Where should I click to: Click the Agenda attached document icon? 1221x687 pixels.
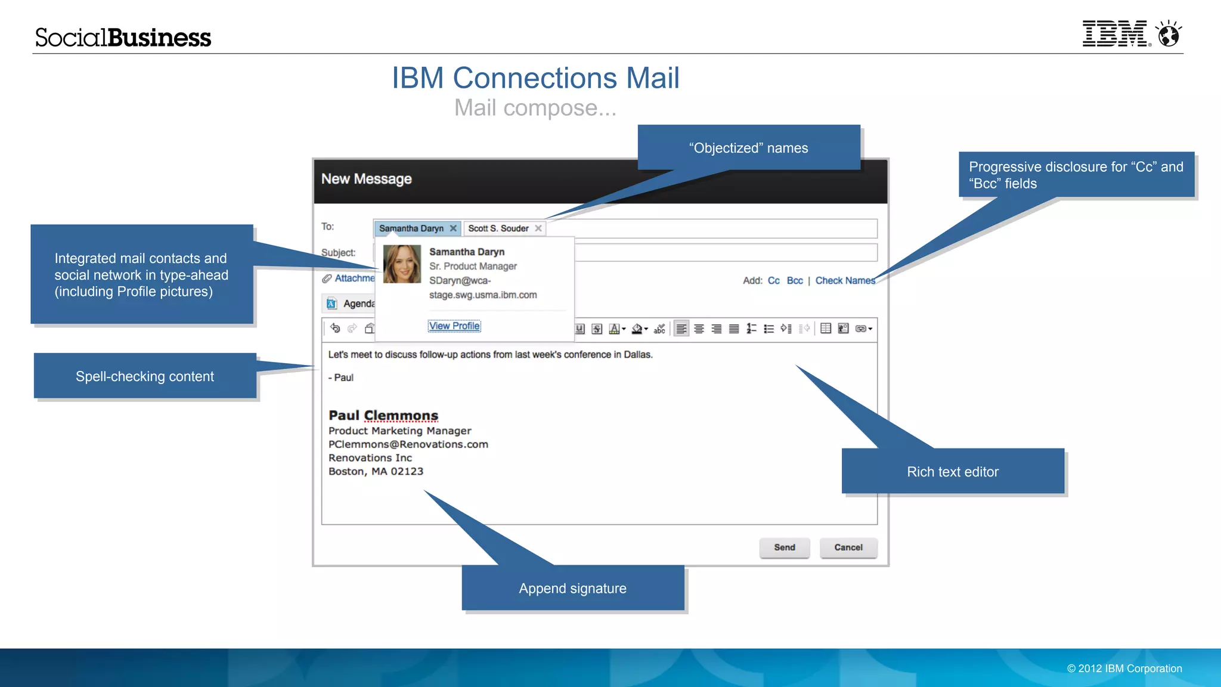point(332,304)
